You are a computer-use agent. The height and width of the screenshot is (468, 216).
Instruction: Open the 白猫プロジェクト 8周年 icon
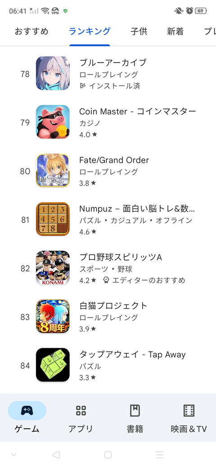tap(53, 317)
